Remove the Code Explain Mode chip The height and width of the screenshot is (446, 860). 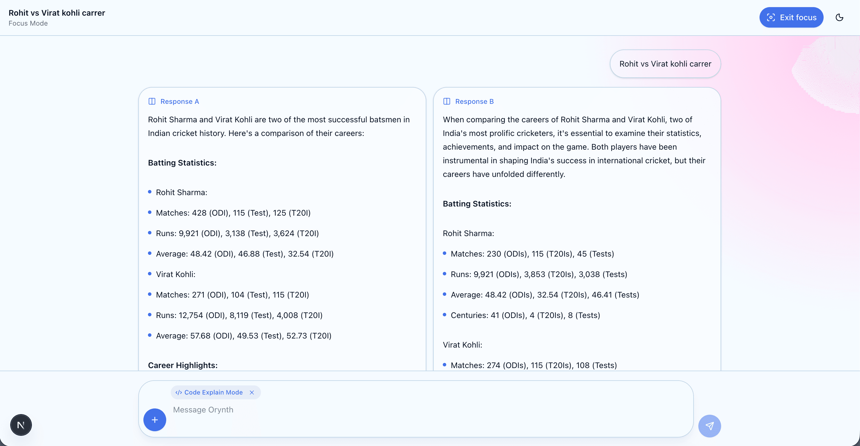pyautogui.click(x=252, y=393)
